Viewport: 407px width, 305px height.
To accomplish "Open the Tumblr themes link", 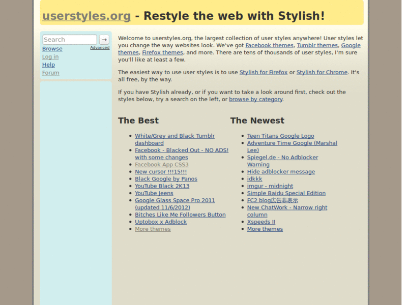I will (x=317, y=45).
